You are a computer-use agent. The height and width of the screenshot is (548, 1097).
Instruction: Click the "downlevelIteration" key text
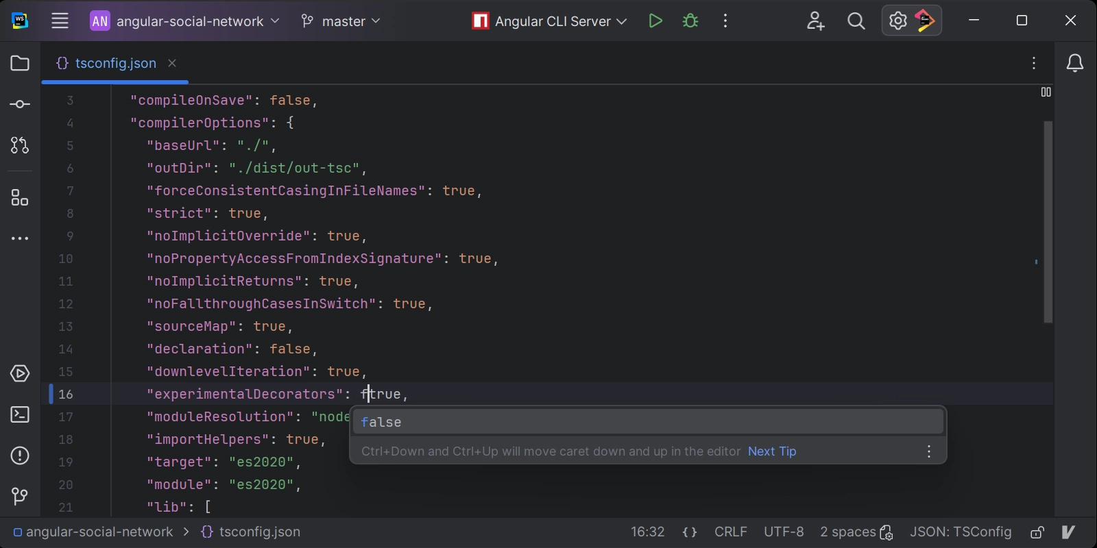click(228, 371)
